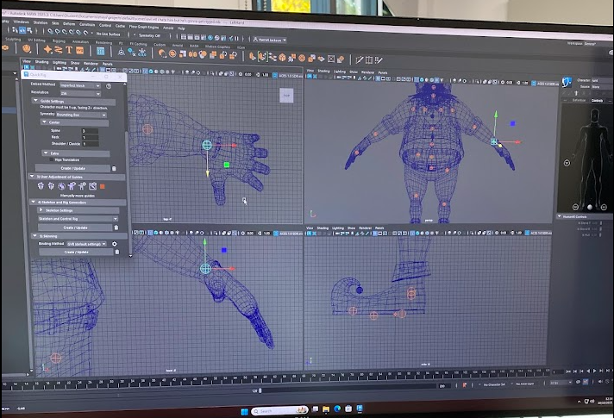The image size is (614, 418).
Task: Click orange color swatch in User Adjustment row
Action: click(x=103, y=186)
